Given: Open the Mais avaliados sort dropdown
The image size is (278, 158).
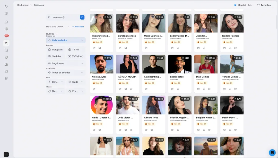Looking at the screenshot, I should [x=66, y=40].
